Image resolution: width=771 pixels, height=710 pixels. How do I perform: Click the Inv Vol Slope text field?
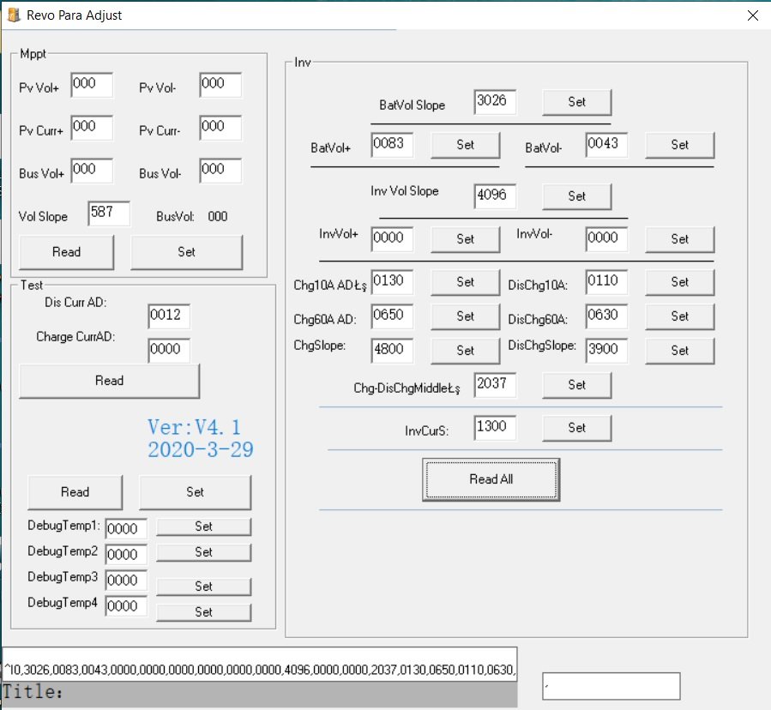pyautogui.click(x=495, y=196)
